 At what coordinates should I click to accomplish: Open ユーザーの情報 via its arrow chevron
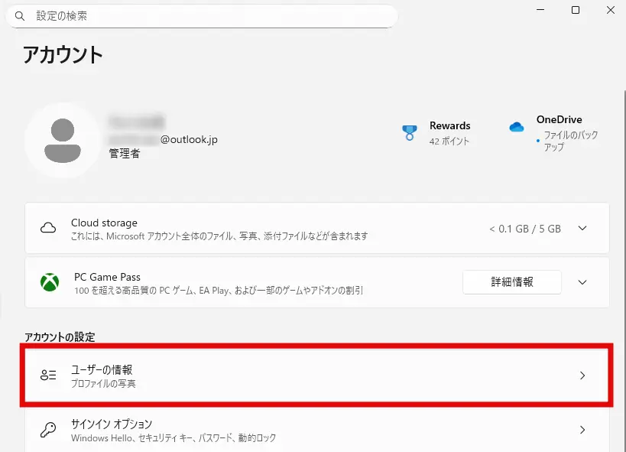click(582, 376)
